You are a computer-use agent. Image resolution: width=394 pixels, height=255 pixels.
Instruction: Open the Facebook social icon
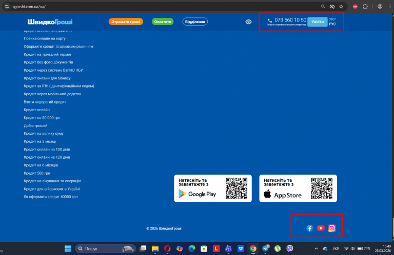tap(309, 228)
